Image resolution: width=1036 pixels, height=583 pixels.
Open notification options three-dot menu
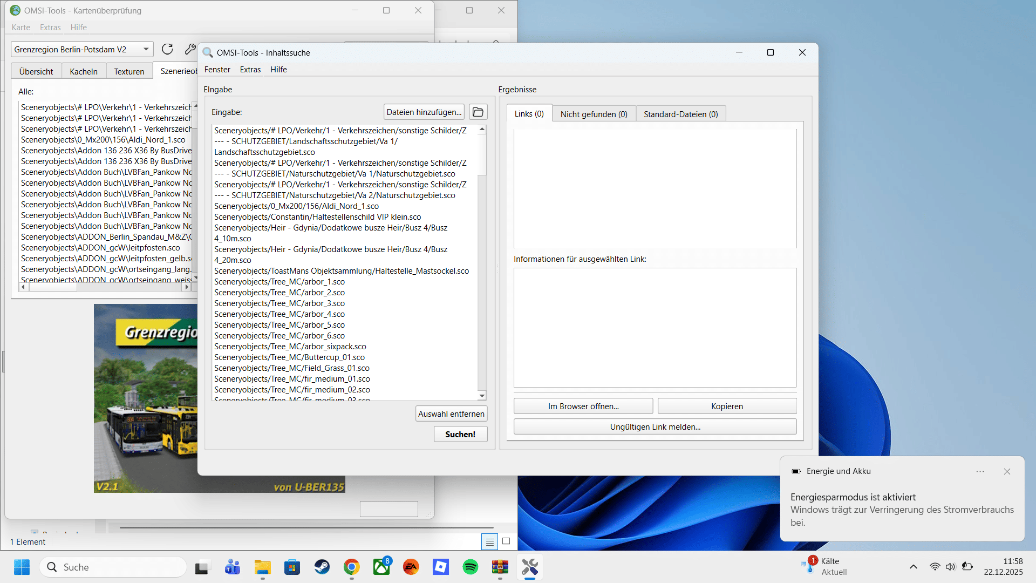[980, 471]
